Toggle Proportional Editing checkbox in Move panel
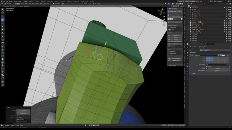This screenshot has height=130, width=232. tap(17, 122)
